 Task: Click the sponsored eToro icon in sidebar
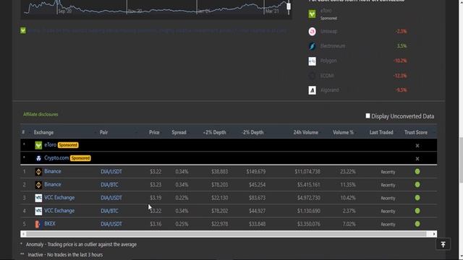tap(312, 14)
